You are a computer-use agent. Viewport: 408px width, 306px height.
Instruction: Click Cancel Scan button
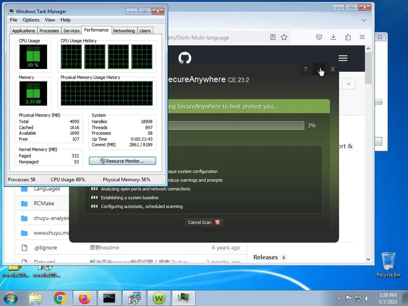(204, 222)
